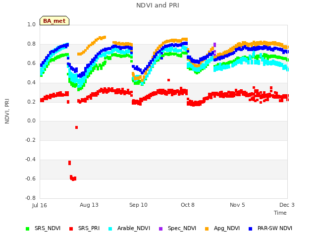Image resolution: width=317 pixels, height=238 pixels.
Task: Click the 0.0 y-axis tick label
Action: pyautogui.click(x=31, y=121)
